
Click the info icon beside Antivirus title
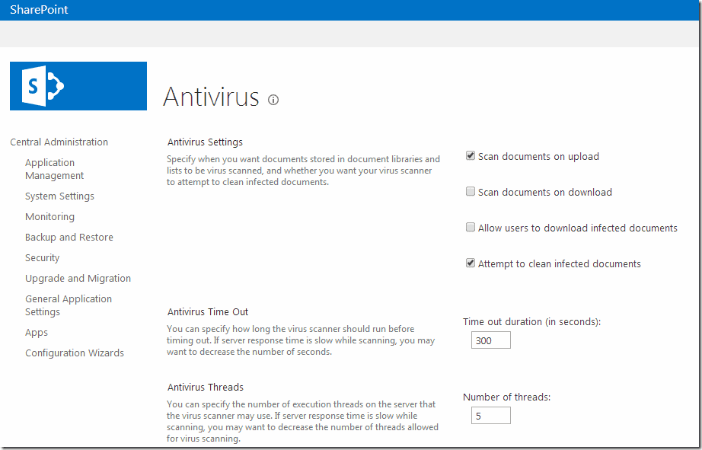273,100
